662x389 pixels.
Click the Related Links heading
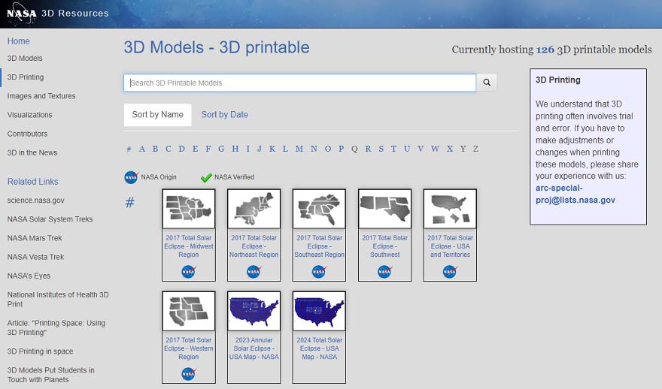coord(33,182)
